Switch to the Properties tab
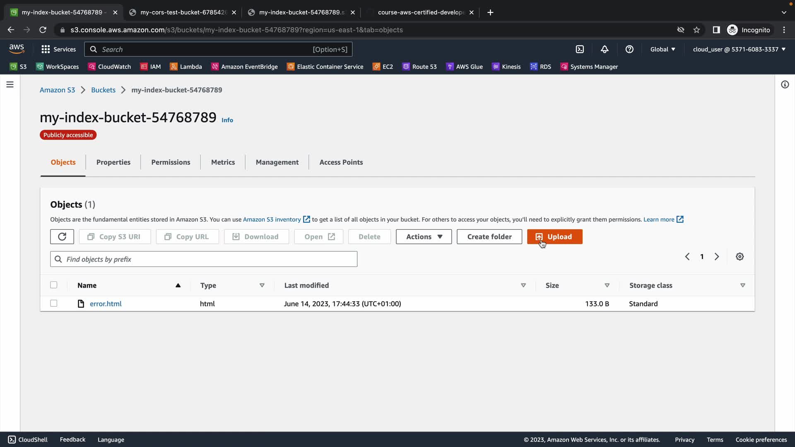Image resolution: width=795 pixels, height=447 pixels. (113, 162)
